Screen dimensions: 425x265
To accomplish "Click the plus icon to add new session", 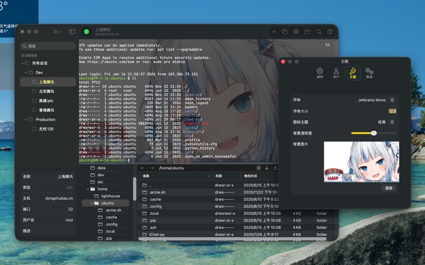I will 274,32.
